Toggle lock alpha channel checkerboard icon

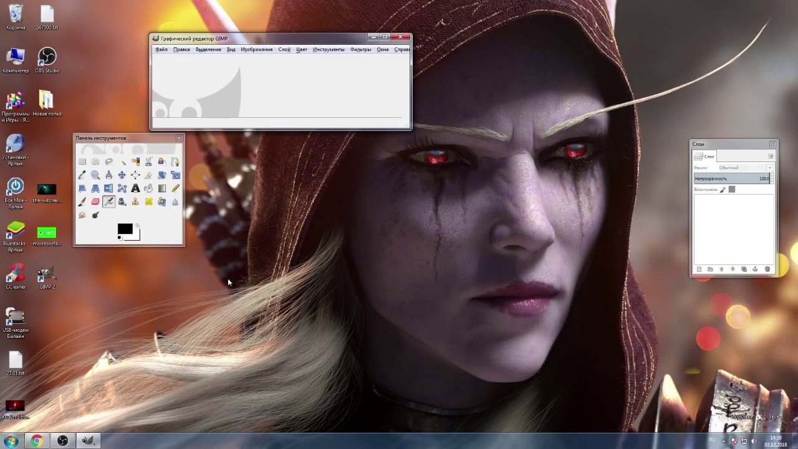(732, 190)
